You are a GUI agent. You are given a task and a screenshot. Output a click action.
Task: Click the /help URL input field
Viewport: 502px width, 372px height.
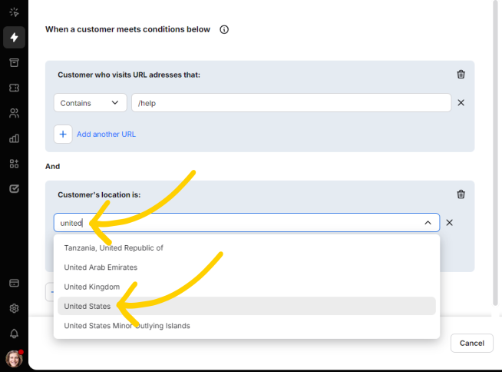pos(292,103)
